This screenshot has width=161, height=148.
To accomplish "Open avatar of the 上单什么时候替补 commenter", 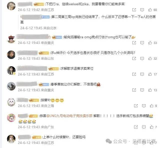I will click(11, 139).
